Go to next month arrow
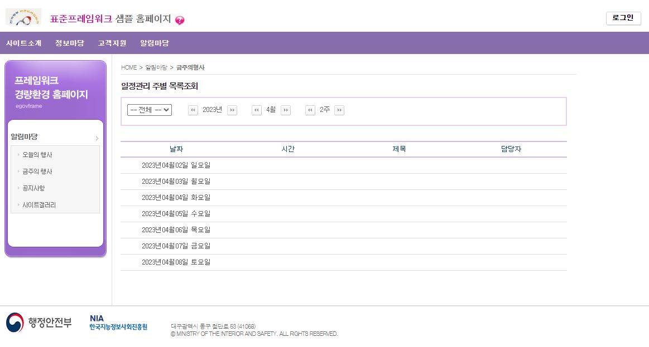 (x=286, y=110)
